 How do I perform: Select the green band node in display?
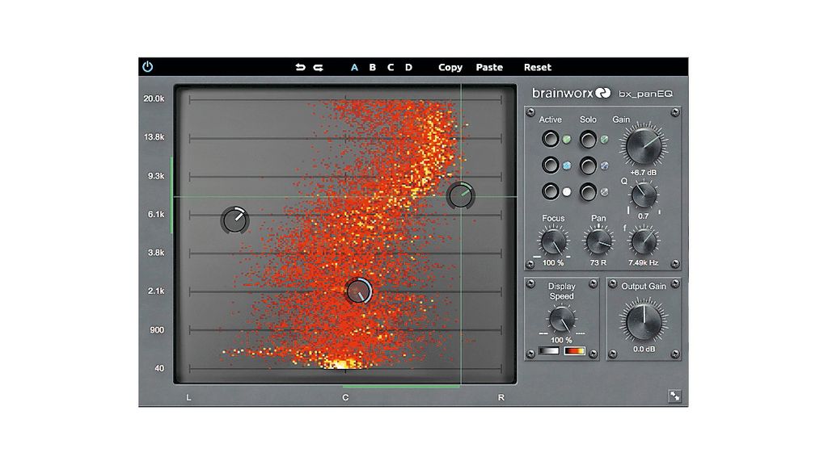tap(461, 195)
